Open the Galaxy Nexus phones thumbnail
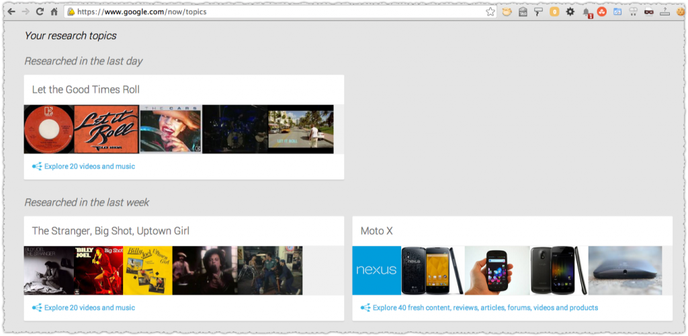 (x=559, y=271)
